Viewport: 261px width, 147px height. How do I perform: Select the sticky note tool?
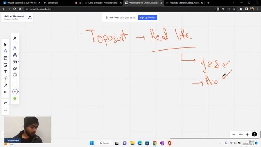[5, 65]
